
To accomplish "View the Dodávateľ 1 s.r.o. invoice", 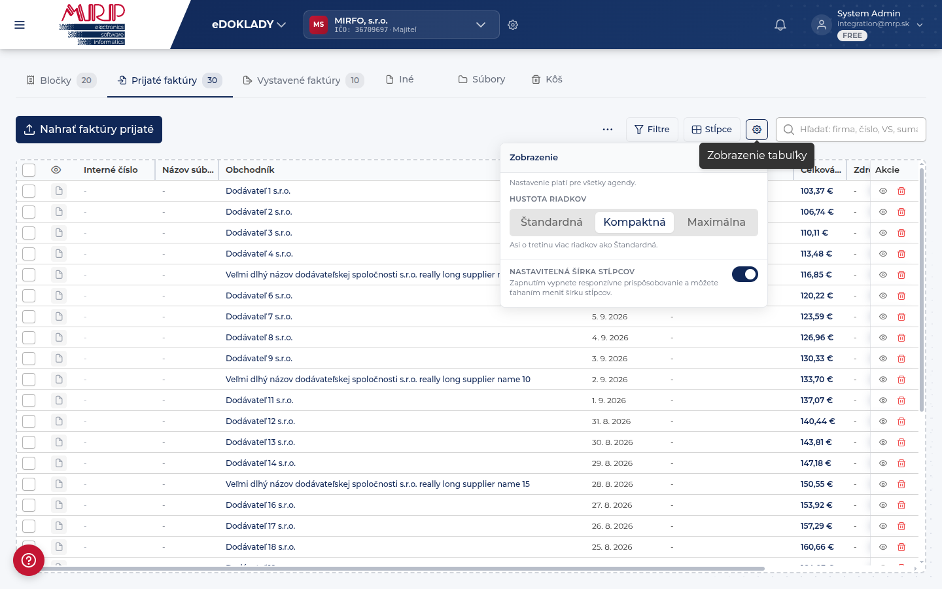I will 882,191.
